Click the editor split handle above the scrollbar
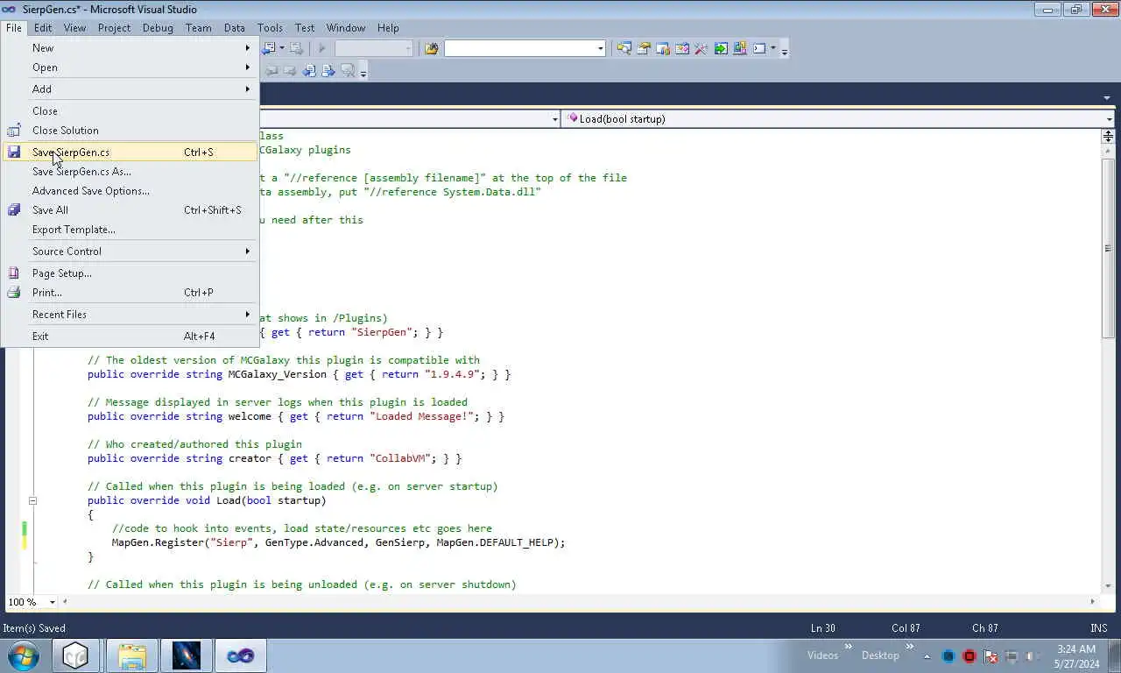The height and width of the screenshot is (673, 1121). tap(1108, 137)
